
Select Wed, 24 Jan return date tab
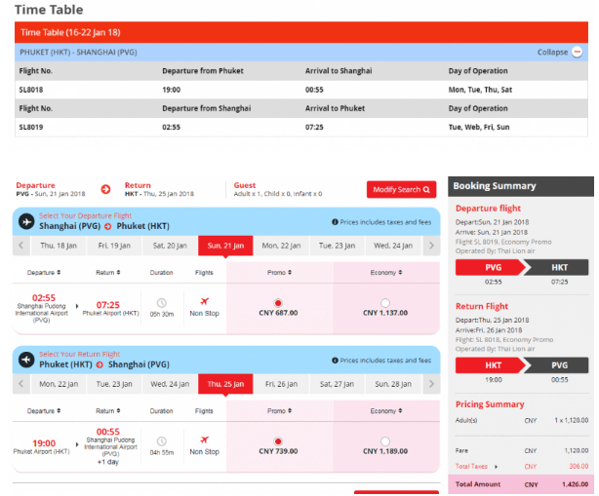click(x=170, y=384)
